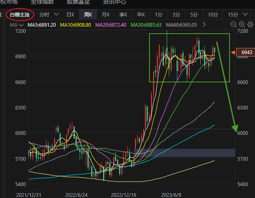Switch to 1分 one-minute chart
This screenshot has width=255, height=198.
(x=159, y=15)
